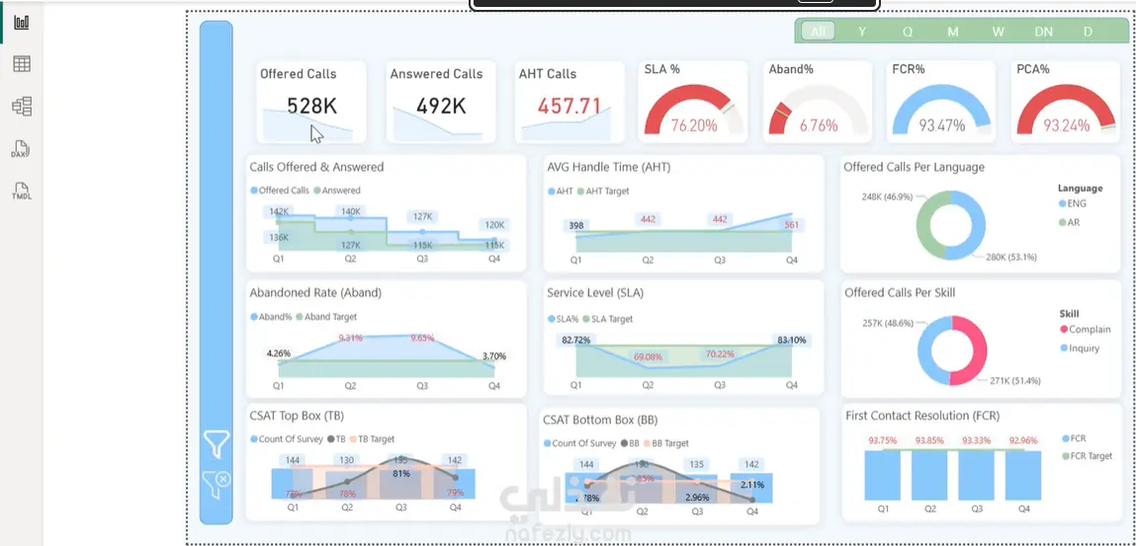
Task: Switch to the Table view icon
Action: coord(22,64)
